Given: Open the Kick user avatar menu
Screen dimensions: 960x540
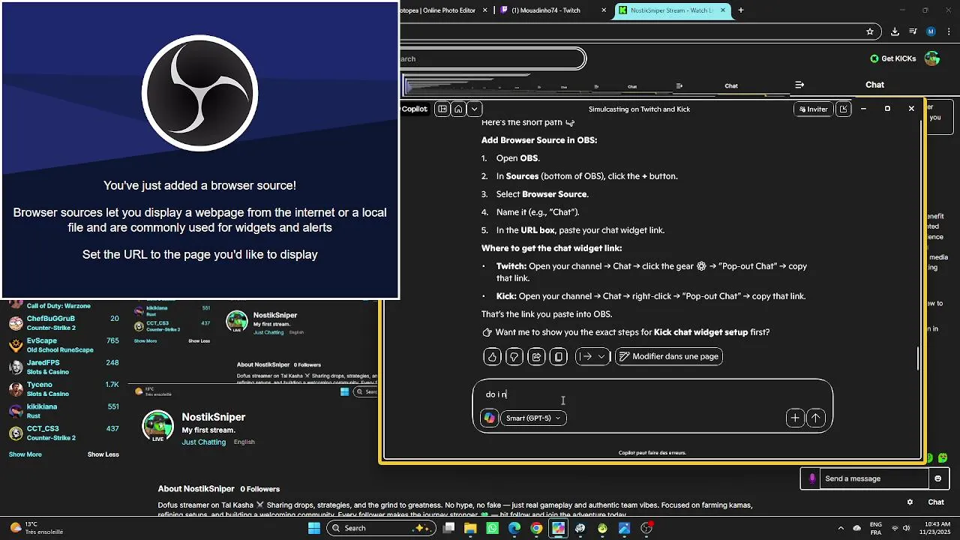Looking at the screenshot, I should click(x=932, y=58).
